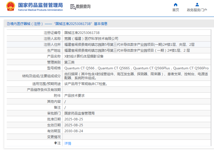Click the 注册证编号 field label
The width and height of the screenshot is (214, 151).
(52, 33)
